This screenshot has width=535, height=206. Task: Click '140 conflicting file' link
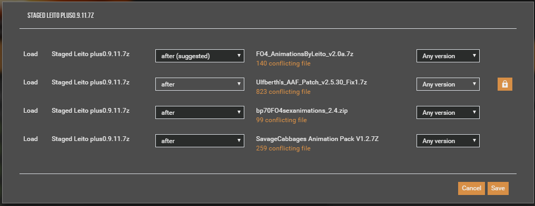[x=283, y=63]
